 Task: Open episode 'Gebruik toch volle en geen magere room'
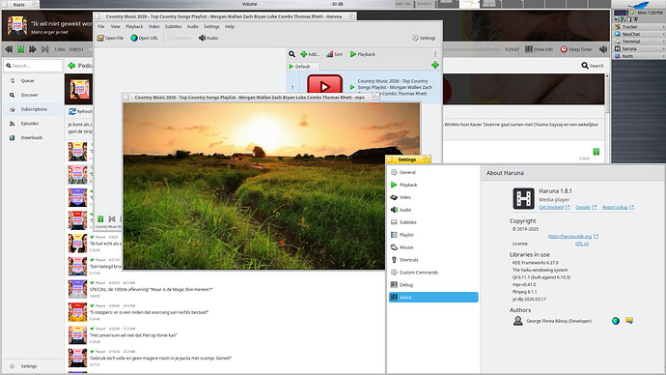coord(160,358)
